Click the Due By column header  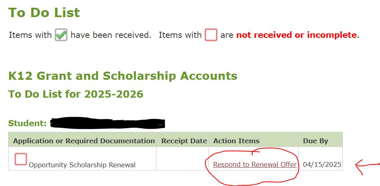315,141
